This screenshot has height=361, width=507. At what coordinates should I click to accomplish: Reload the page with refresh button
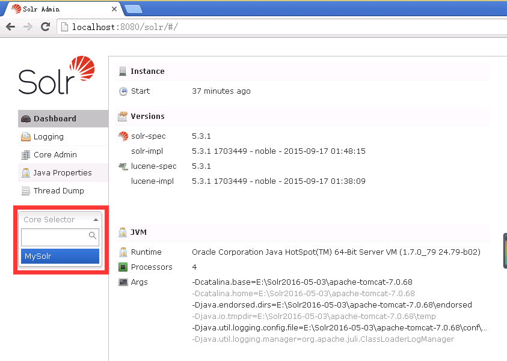pos(45,27)
